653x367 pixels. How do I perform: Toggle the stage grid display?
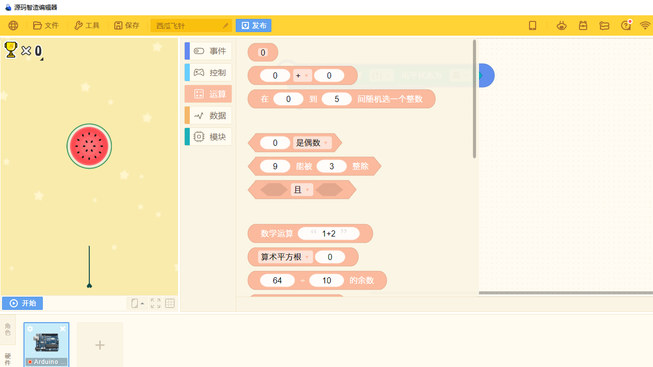click(x=169, y=303)
